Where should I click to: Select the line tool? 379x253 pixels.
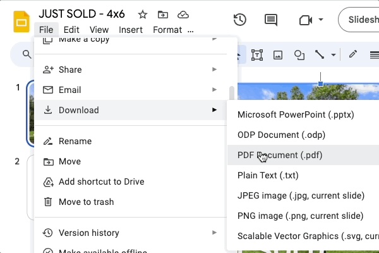(320, 55)
